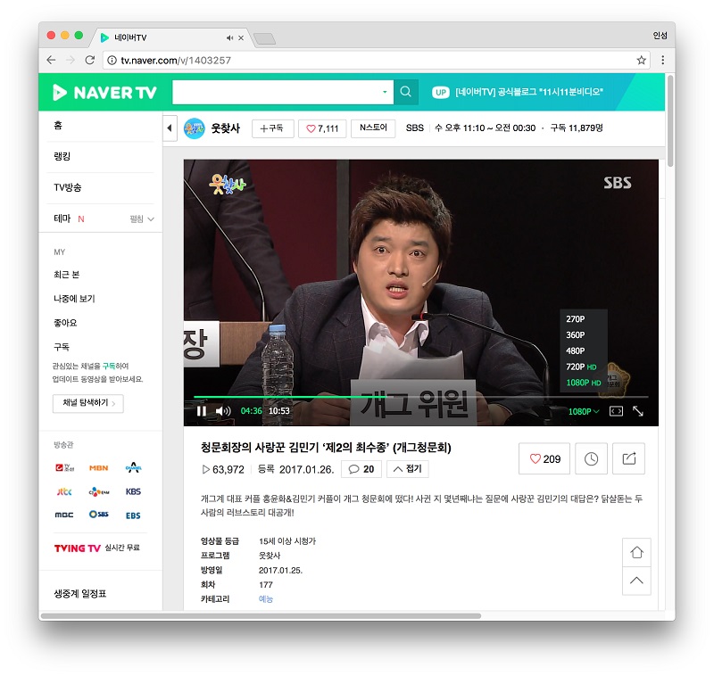Share the video with the share icon

[x=629, y=459]
